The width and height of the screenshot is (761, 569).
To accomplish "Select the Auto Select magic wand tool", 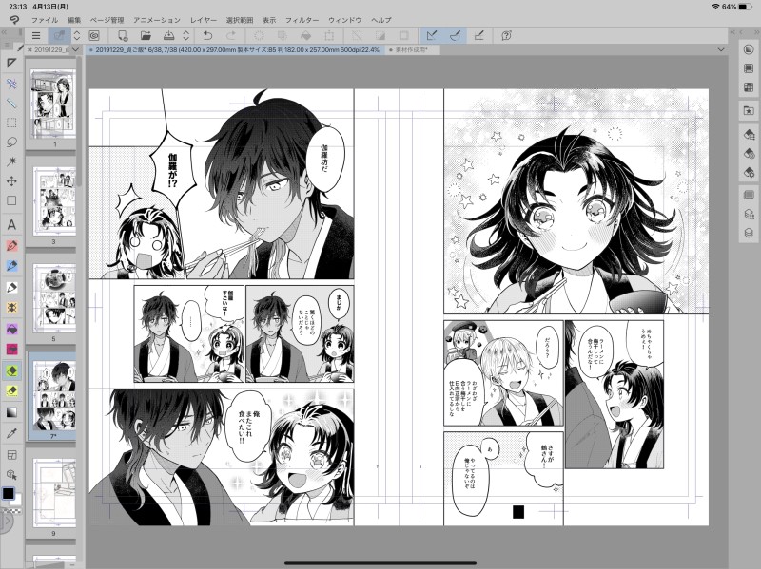I will (x=11, y=161).
